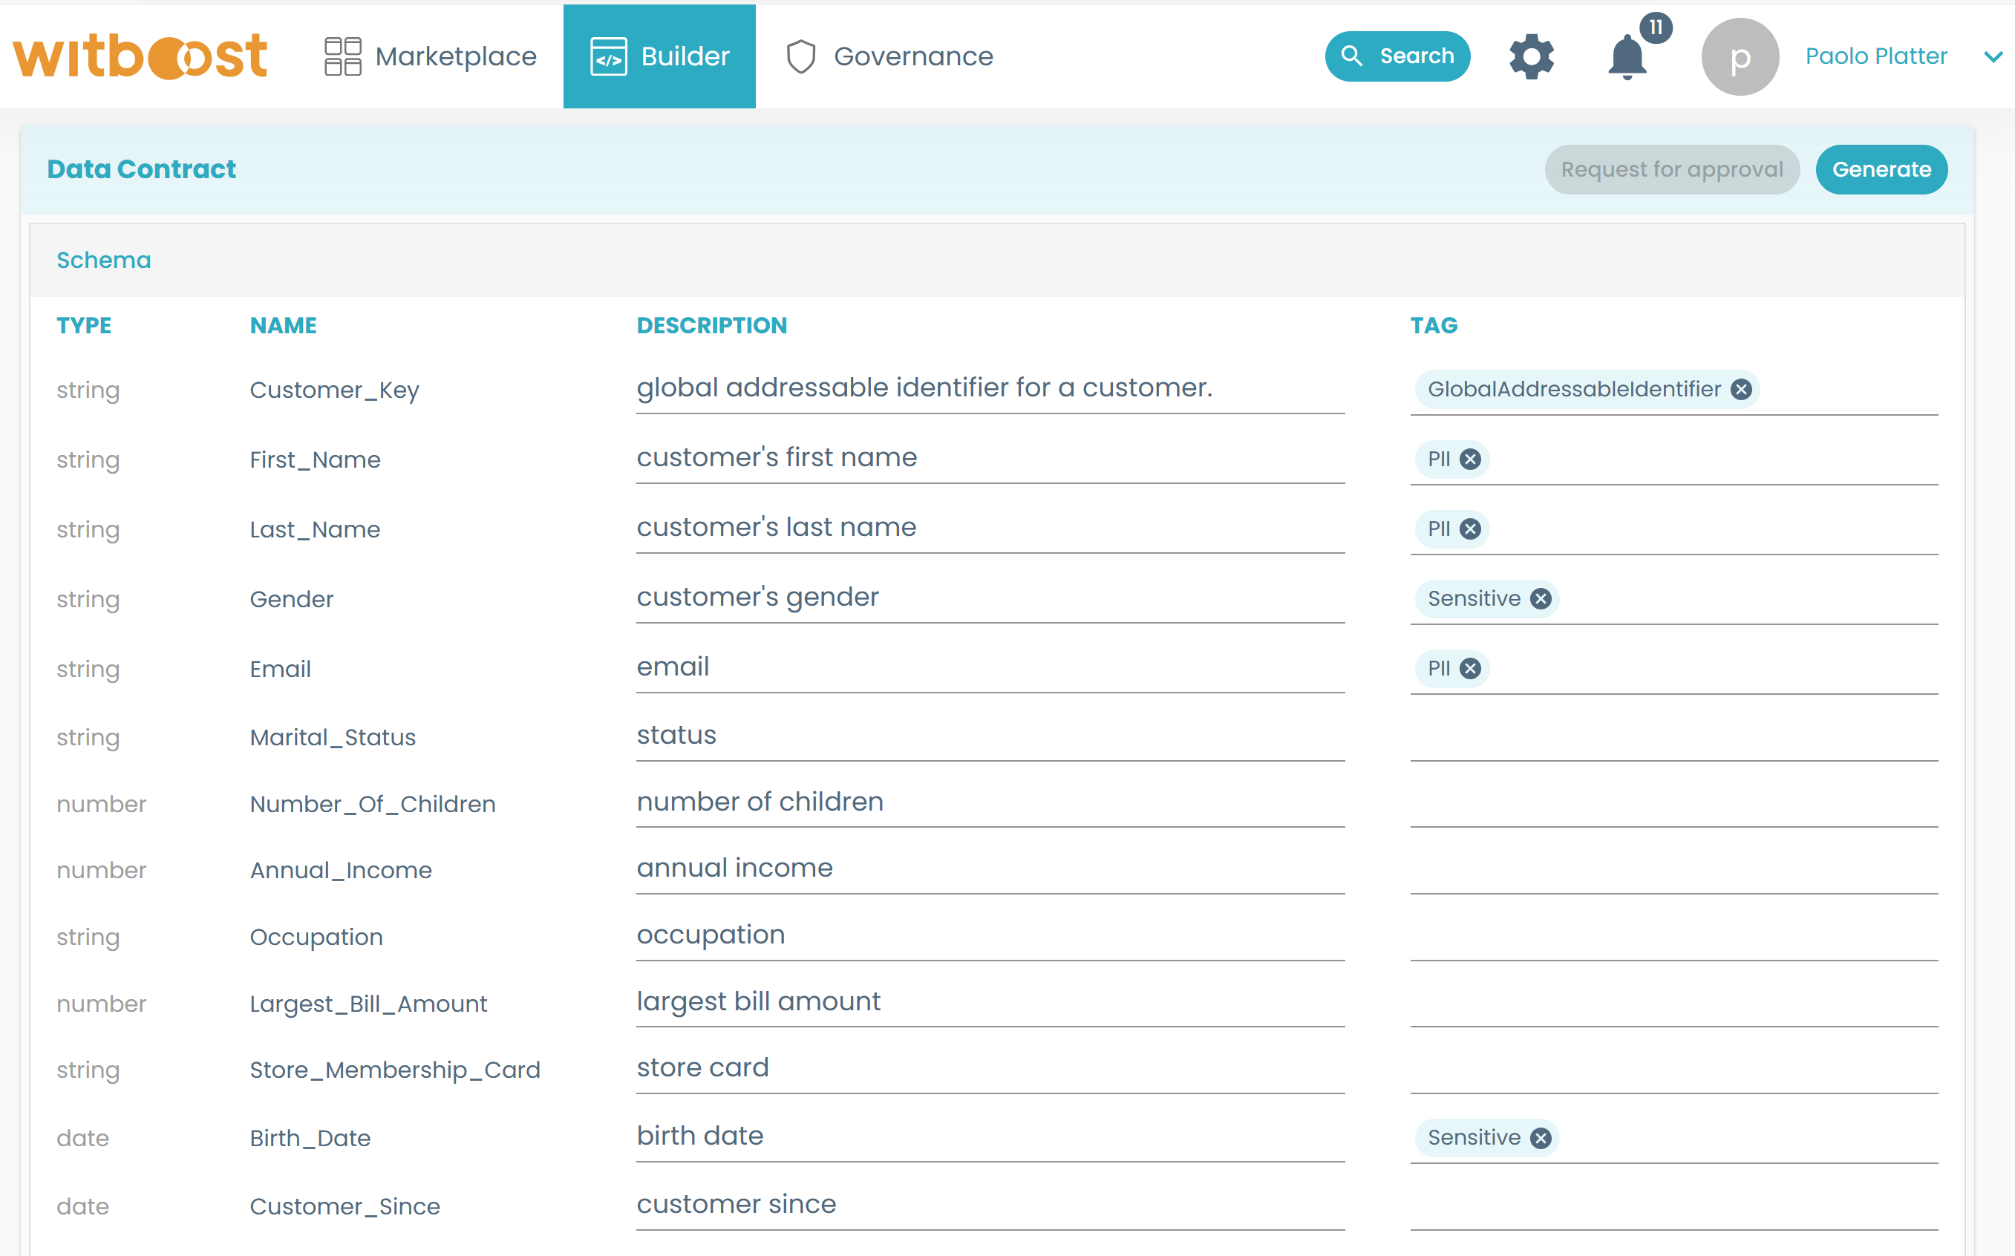Edit Customer_Key description field
This screenshot has width=2015, height=1256.
(991, 389)
